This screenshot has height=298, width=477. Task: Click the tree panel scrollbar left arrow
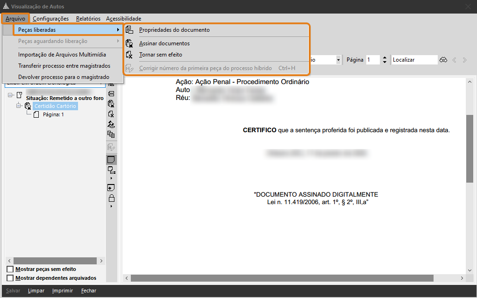coord(9,261)
